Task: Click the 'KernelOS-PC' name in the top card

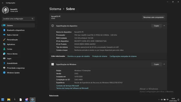Action: 56,16
